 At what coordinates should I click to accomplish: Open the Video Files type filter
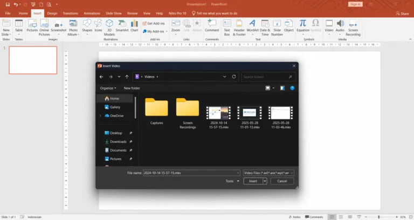pyautogui.click(x=268, y=173)
